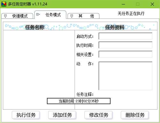The image size is (160, 123).
Task: Click the 任务名称 column header
Action: coord(35,27)
